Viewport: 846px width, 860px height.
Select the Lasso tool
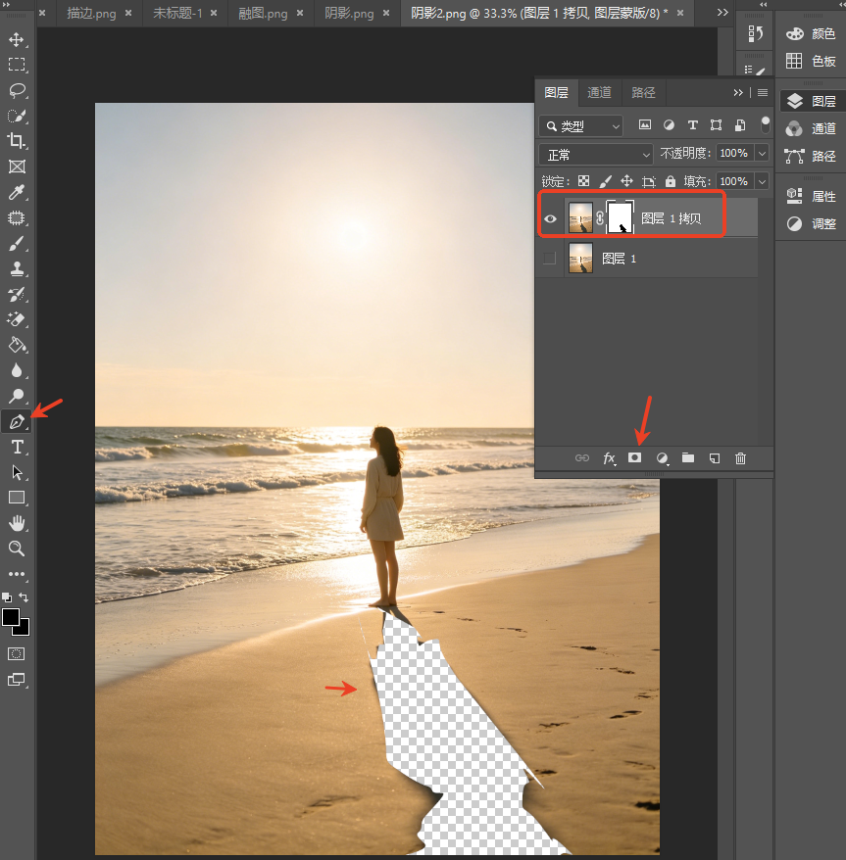pyautogui.click(x=17, y=90)
